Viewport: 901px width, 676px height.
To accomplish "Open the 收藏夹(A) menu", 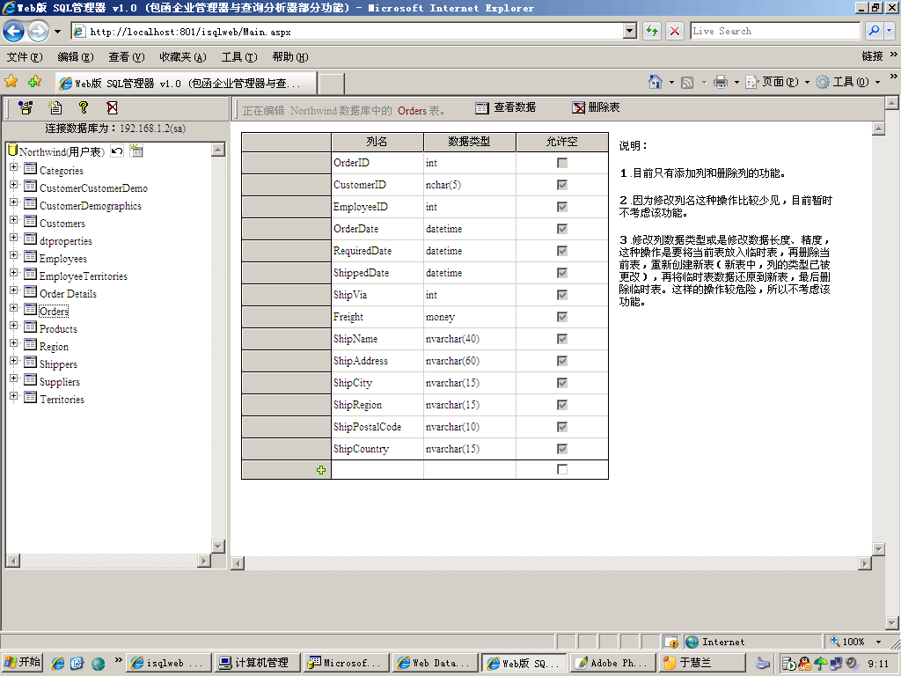I will click(183, 57).
